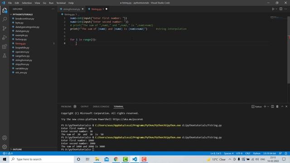Open the Manage gear icon
The image size is (290, 163).
click(5, 147)
